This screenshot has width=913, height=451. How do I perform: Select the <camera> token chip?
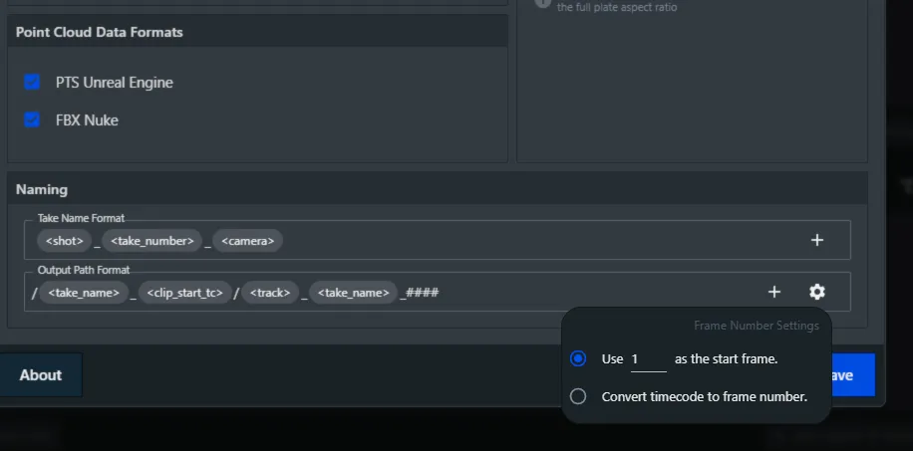[x=247, y=241]
